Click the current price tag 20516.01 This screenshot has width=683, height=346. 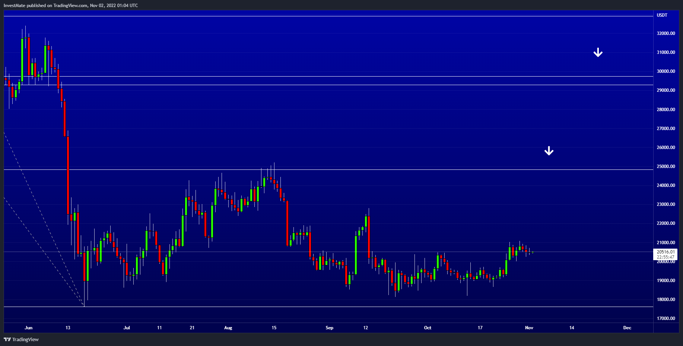665,252
